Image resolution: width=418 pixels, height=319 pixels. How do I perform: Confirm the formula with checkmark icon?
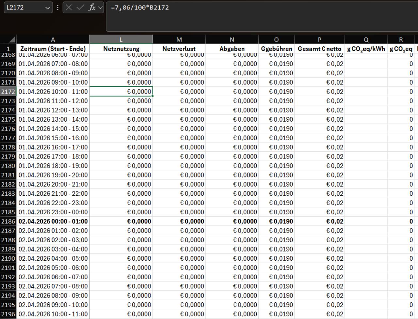pyautogui.click(x=80, y=8)
